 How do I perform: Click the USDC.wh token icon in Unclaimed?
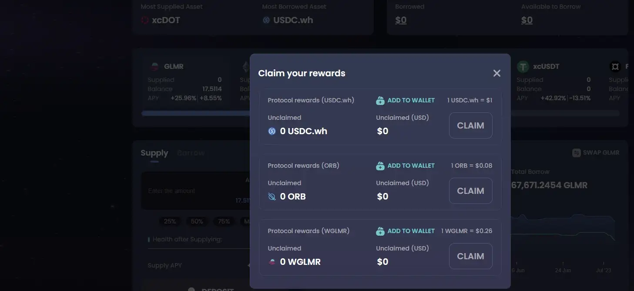tap(272, 131)
